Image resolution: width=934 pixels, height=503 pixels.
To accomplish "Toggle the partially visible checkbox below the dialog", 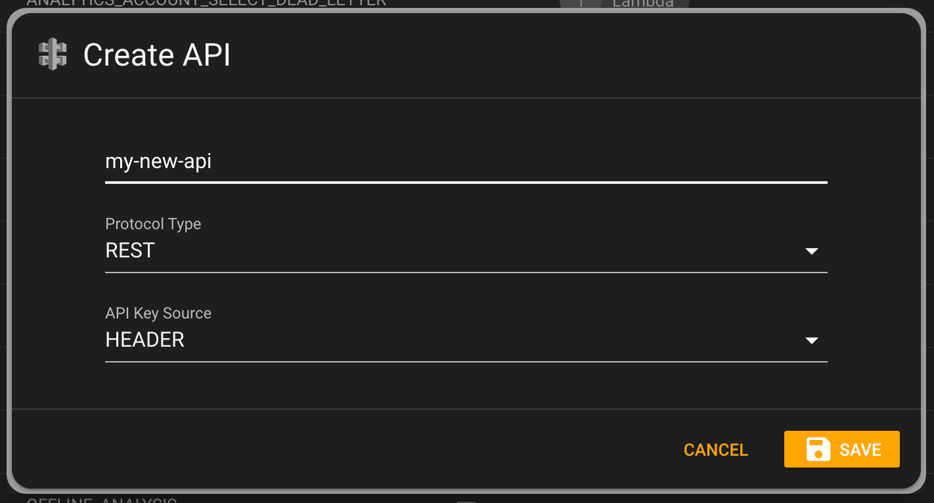I will pos(466,501).
